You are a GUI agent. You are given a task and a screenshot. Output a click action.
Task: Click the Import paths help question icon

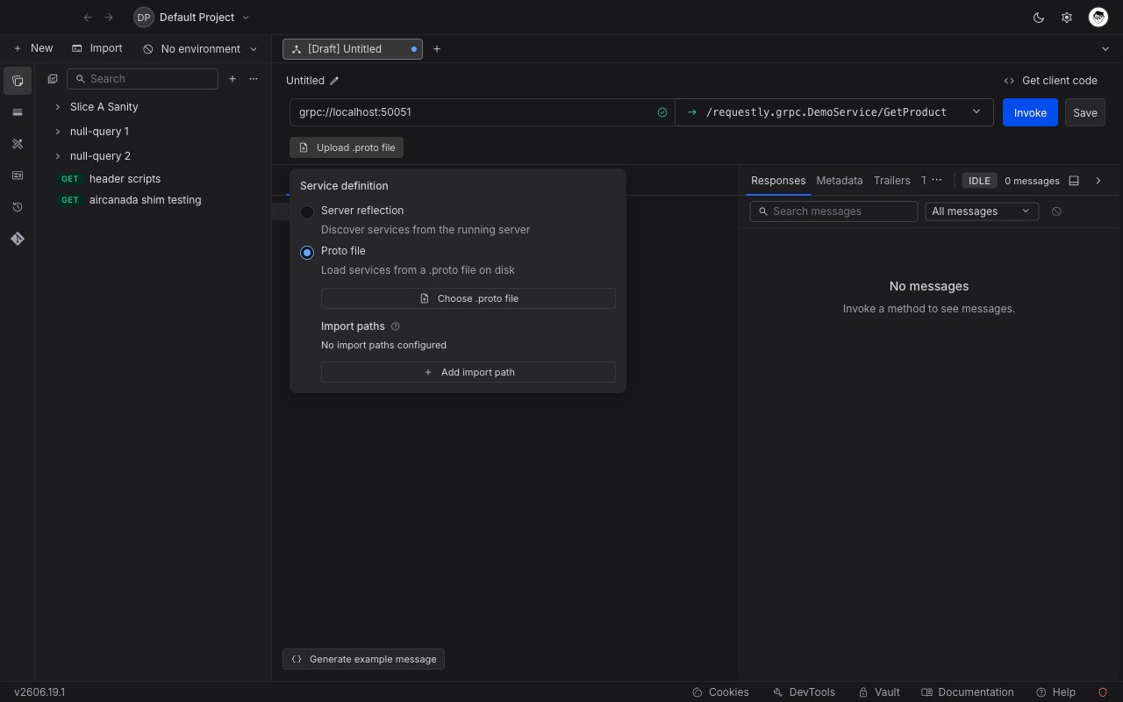(x=395, y=326)
